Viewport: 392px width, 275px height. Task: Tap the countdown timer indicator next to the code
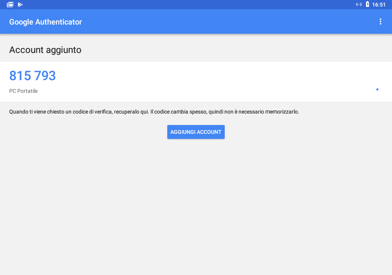377,89
